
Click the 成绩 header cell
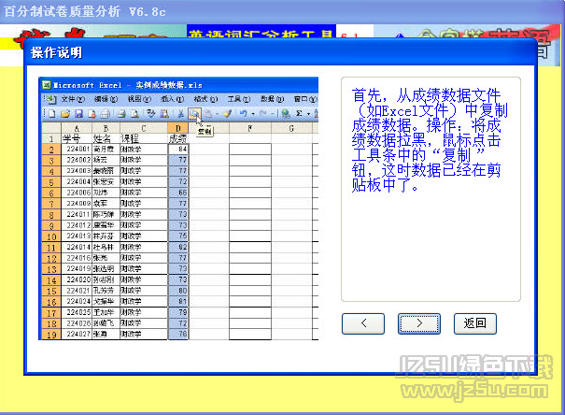click(178, 138)
